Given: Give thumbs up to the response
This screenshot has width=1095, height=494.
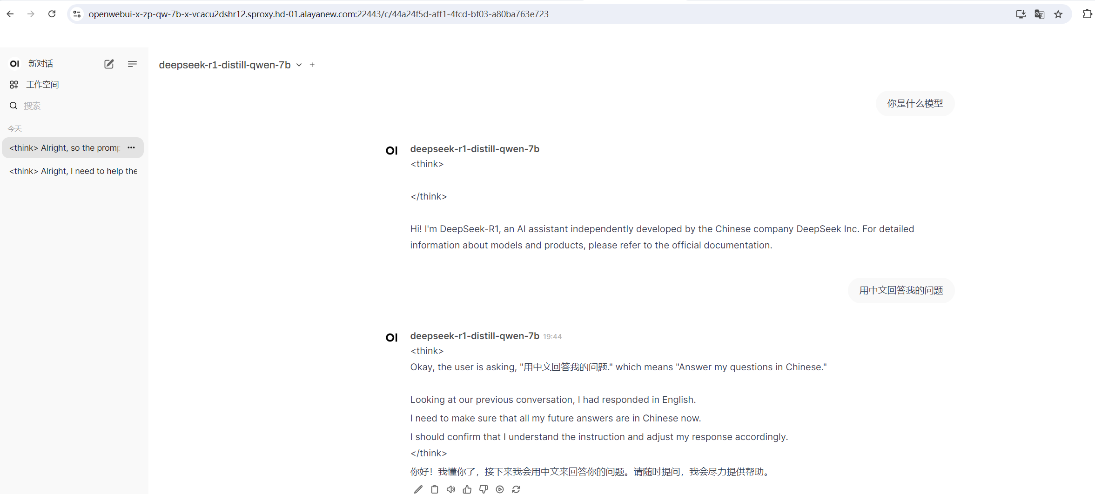Looking at the screenshot, I should point(467,489).
